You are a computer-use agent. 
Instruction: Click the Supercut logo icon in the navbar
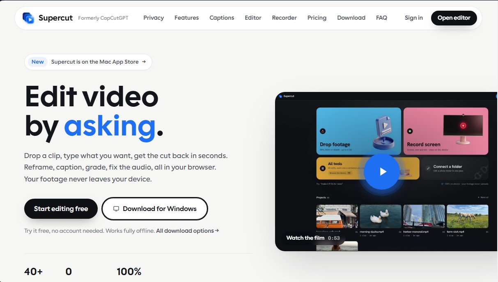click(x=28, y=18)
